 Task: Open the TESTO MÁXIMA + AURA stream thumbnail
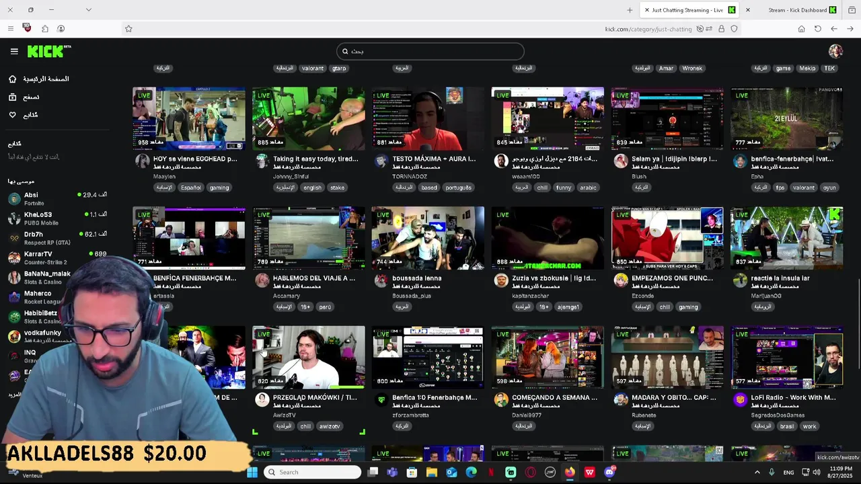pyautogui.click(x=428, y=118)
